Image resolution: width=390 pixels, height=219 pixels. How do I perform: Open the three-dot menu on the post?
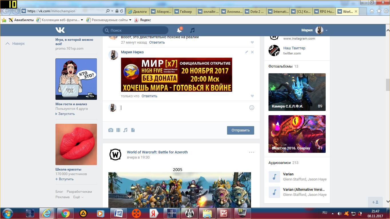(252, 152)
